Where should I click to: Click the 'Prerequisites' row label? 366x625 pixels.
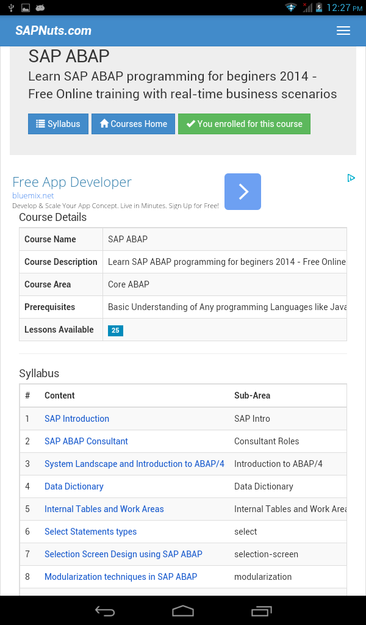click(50, 307)
